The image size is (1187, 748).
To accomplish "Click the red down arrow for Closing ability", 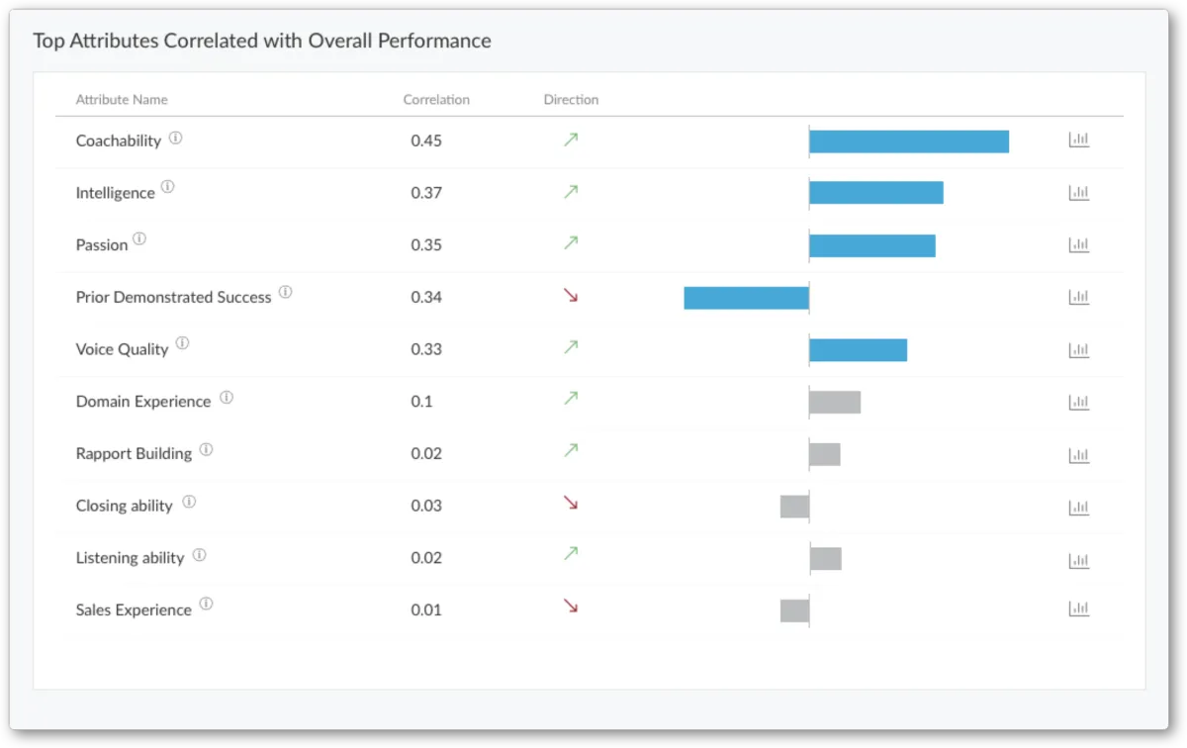I will 571,503.
